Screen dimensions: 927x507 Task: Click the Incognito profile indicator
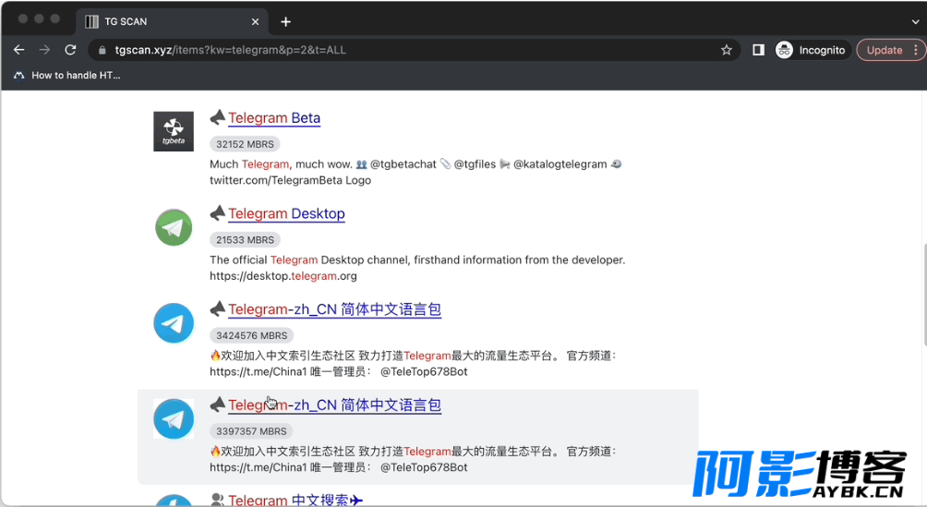tap(812, 50)
